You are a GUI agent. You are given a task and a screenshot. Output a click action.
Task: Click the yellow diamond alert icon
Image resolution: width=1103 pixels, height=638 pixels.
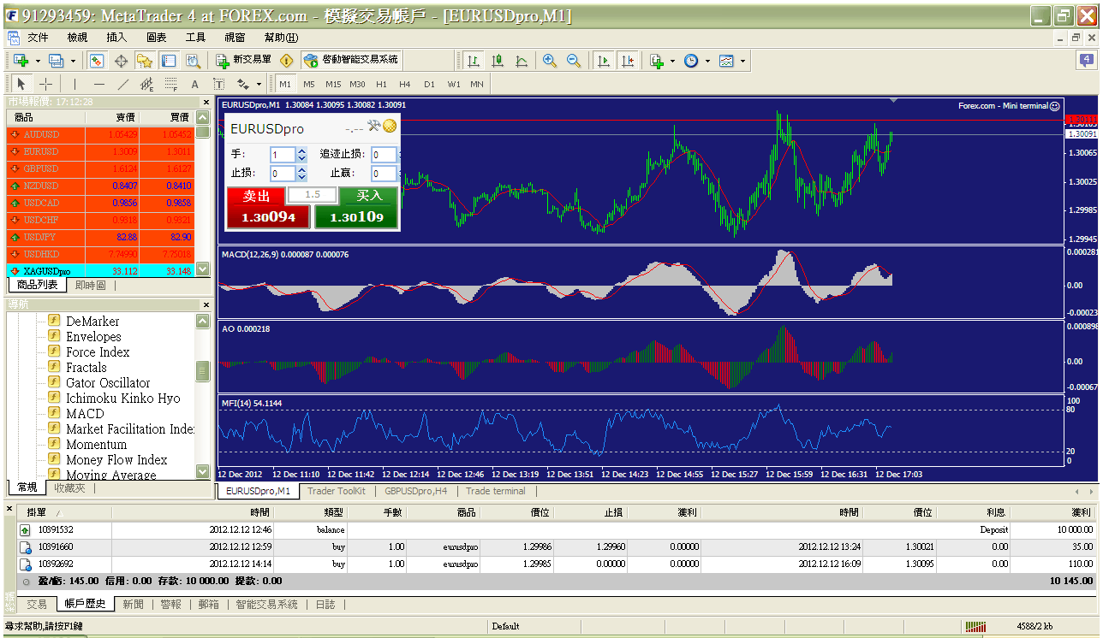tap(287, 61)
